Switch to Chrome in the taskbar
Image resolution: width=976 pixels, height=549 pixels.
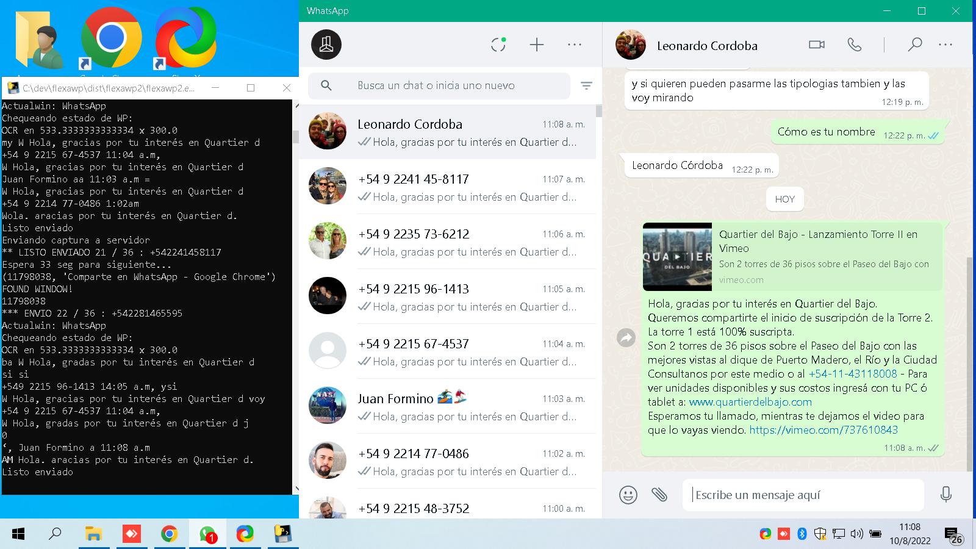(x=169, y=534)
